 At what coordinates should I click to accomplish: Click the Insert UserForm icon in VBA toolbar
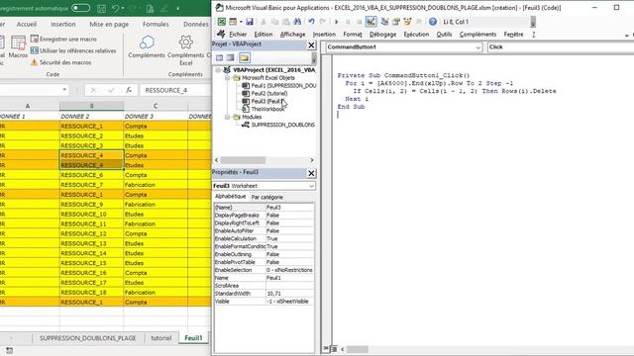233,22
